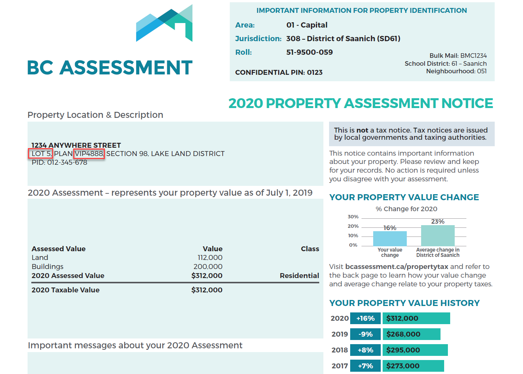Click the Class column header
Viewport: 523px width, 374px height.
310,249
